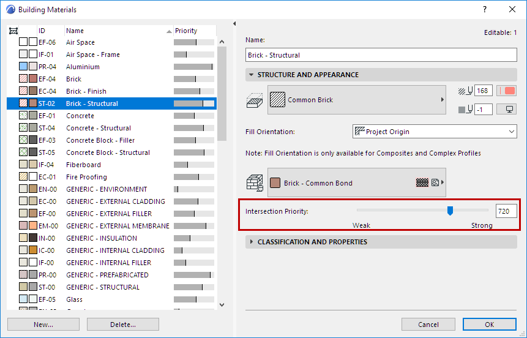Select GENERIC - PREFABRICATED material

tap(111, 275)
